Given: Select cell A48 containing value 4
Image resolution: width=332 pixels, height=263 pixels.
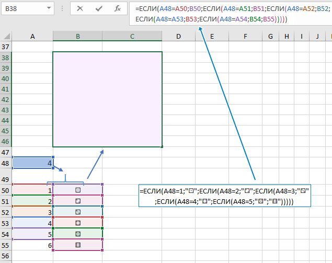Looking at the screenshot, I should (32, 163).
